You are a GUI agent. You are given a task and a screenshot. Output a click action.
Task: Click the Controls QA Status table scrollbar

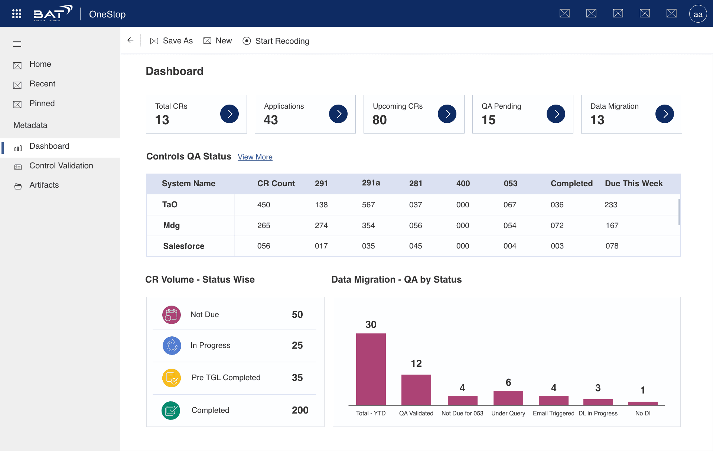pyautogui.click(x=679, y=212)
